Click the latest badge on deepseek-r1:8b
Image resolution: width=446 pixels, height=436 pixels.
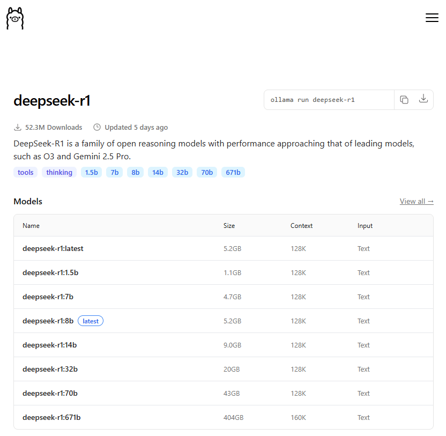click(x=91, y=321)
